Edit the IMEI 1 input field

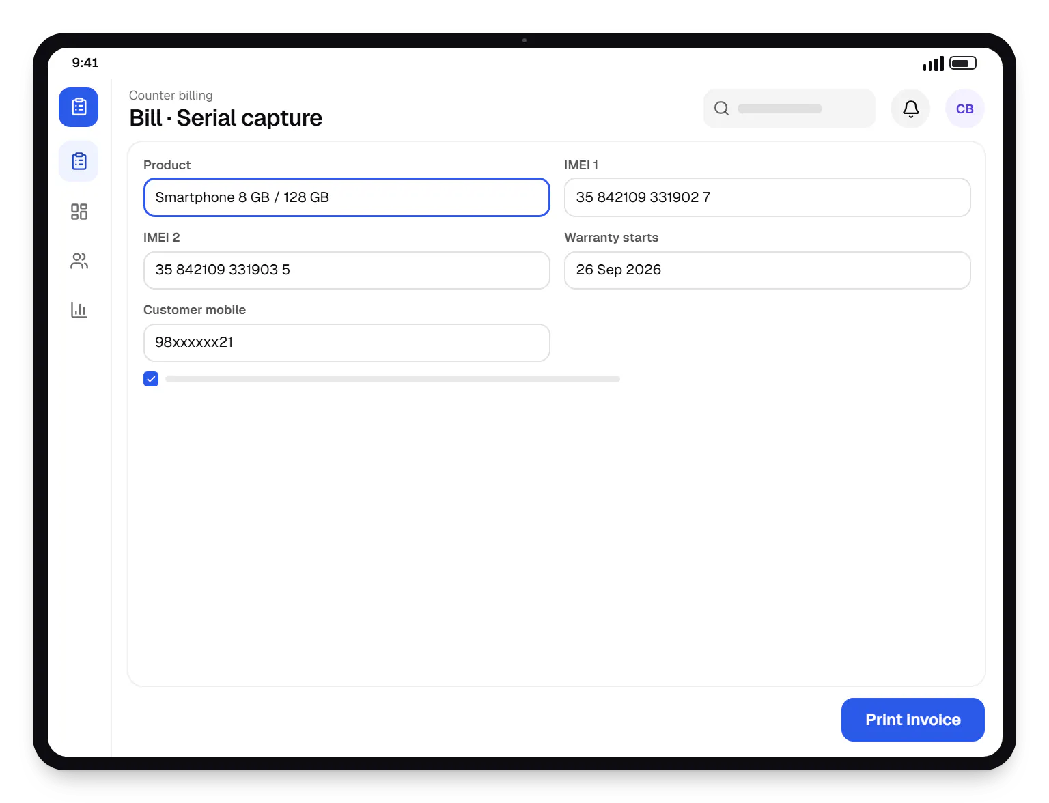(768, 197)
